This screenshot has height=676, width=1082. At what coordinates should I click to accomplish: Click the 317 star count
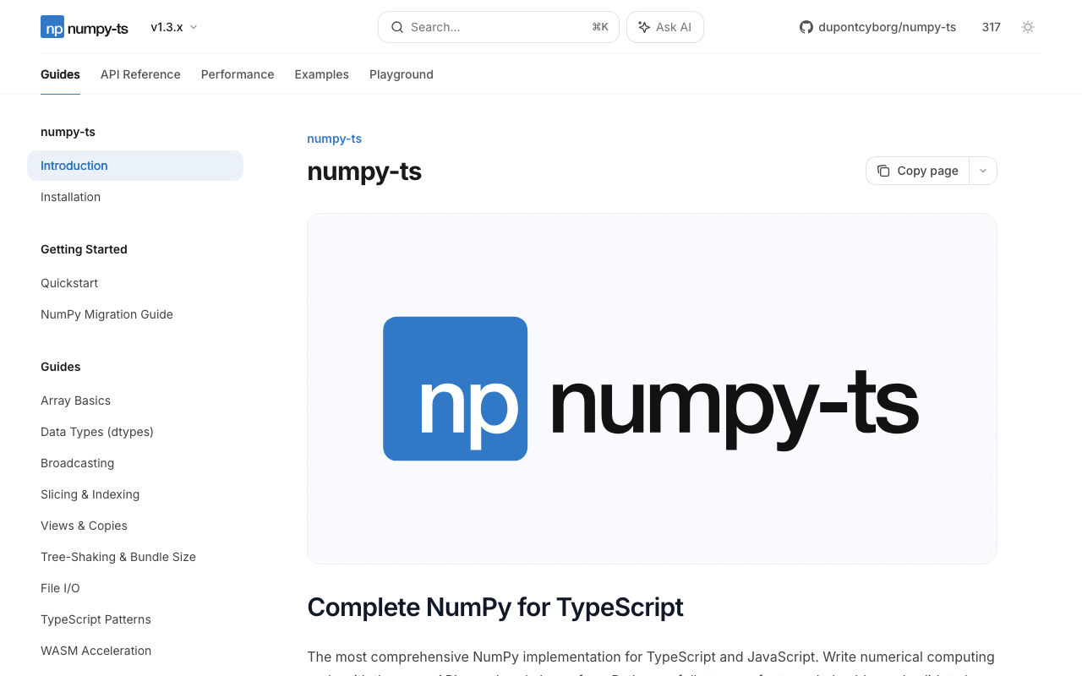coord(992,27)
